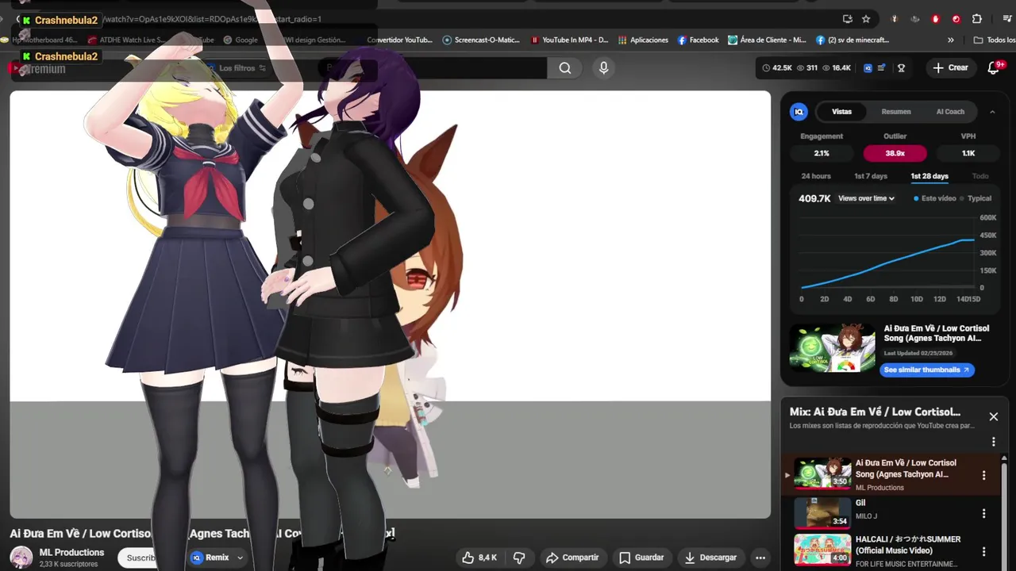The width and height of the screenshot is (1016, 571).
Task: Open options for Ai Đưa Em Về playlist item
Action: [x=983, y=475]
